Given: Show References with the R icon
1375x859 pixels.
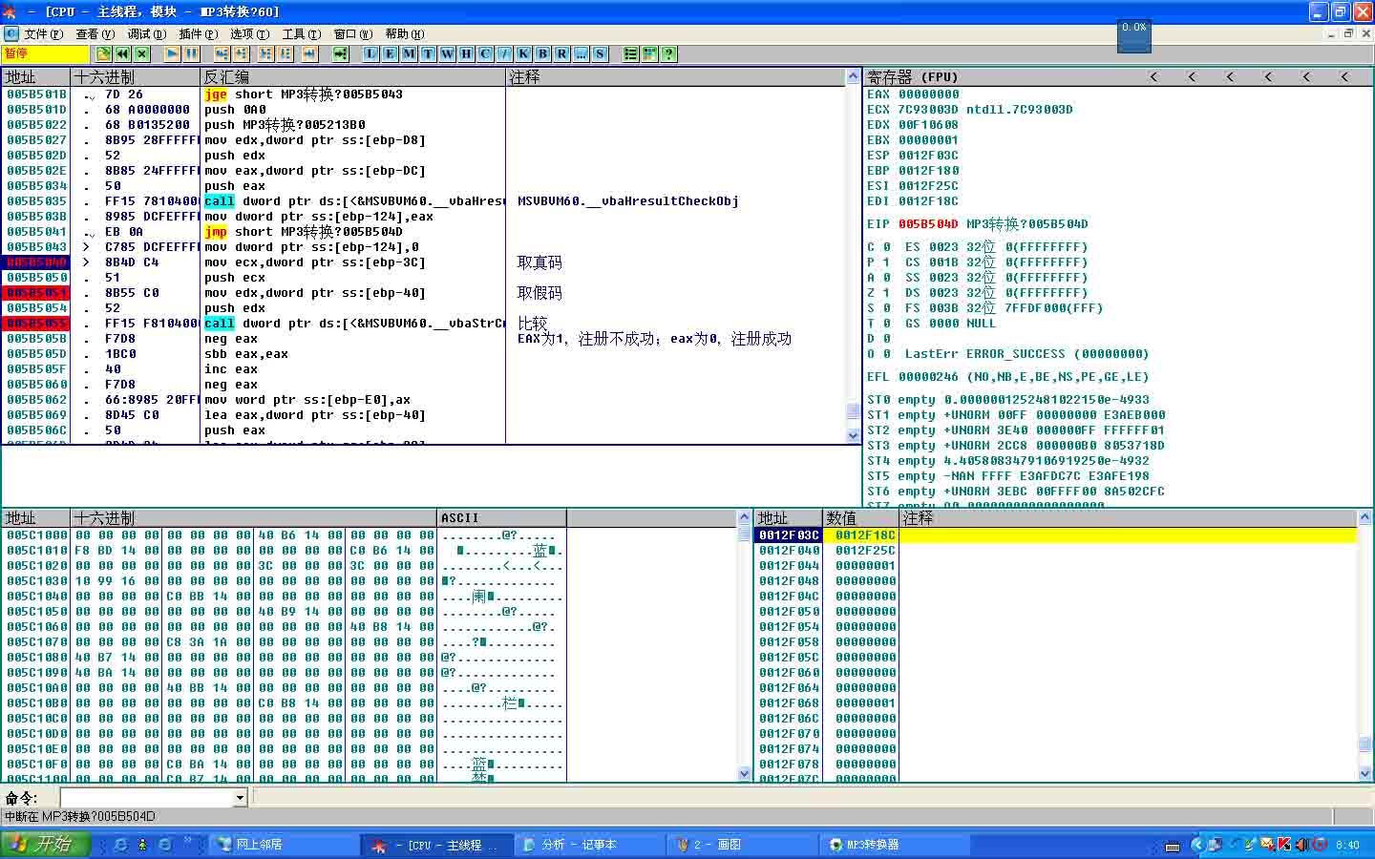Looking at the screenshot, I should coord(561,54).
